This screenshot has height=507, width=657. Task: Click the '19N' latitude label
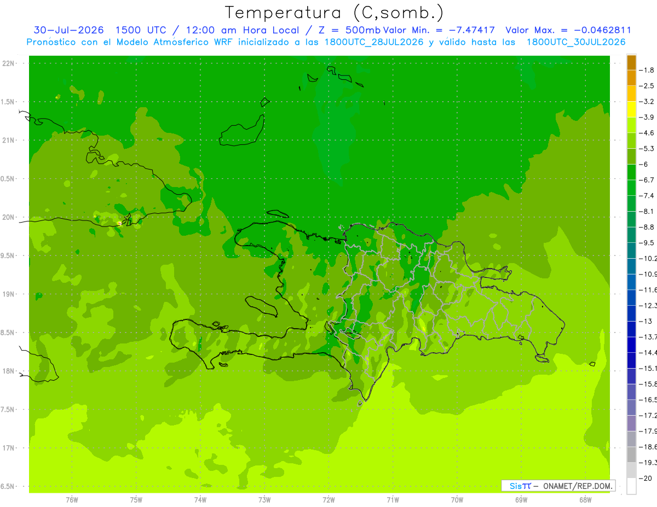(8, 294)
